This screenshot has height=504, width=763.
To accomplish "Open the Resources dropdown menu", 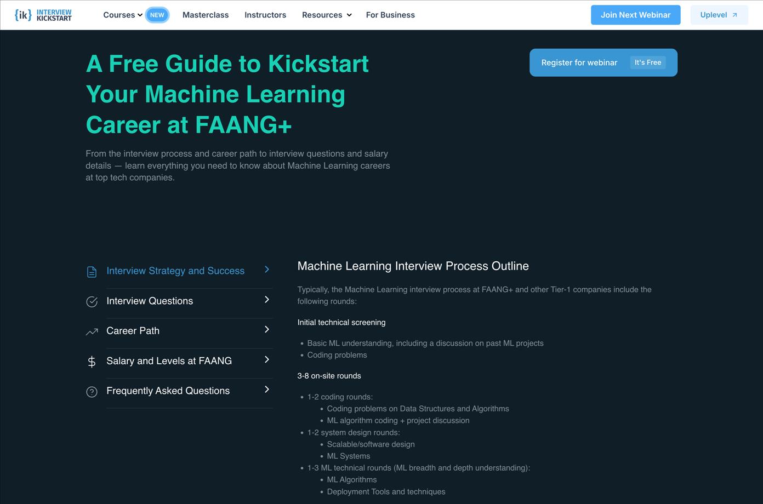I will coord(326,15).
